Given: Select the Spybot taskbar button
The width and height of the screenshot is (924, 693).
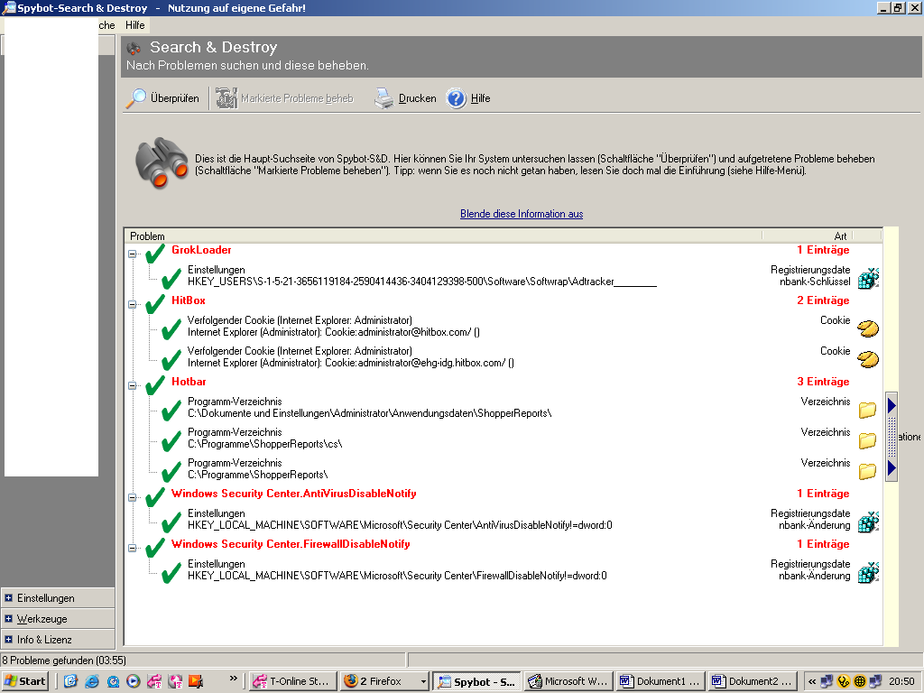Looking at the screenshot, I should coord(476,681).
